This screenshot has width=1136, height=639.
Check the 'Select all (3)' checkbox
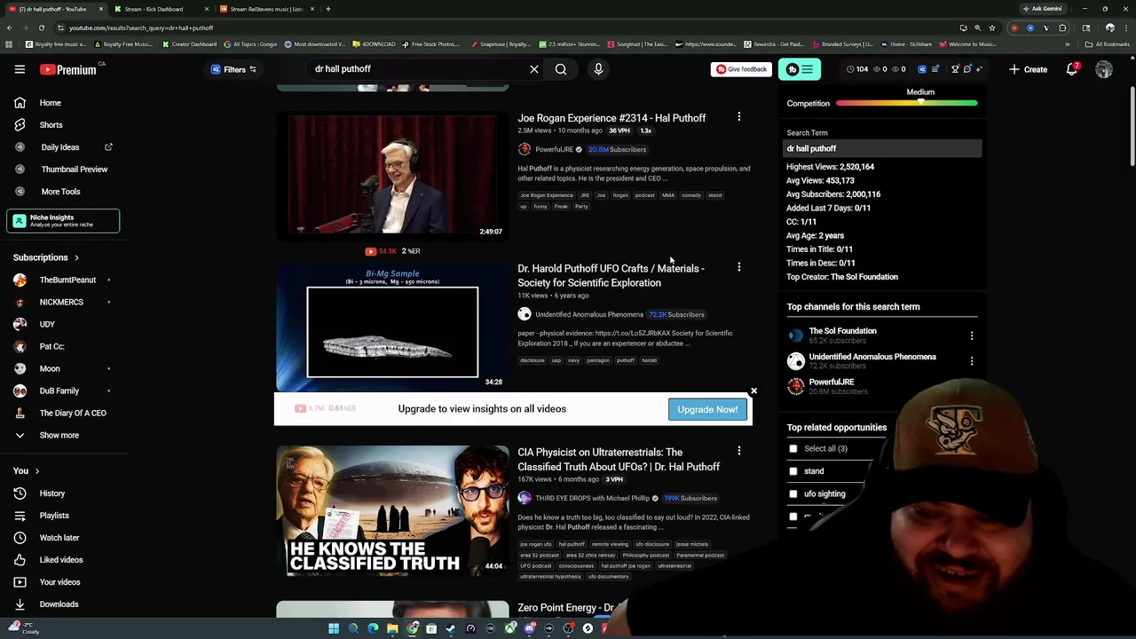[x=793, y=449]
